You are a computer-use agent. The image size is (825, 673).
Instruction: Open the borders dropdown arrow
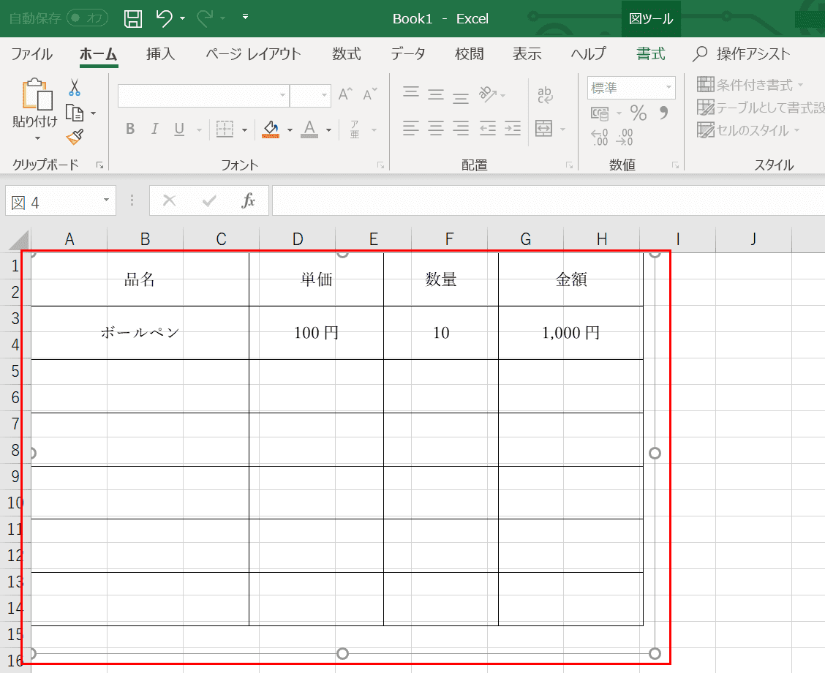pos(245,129)
